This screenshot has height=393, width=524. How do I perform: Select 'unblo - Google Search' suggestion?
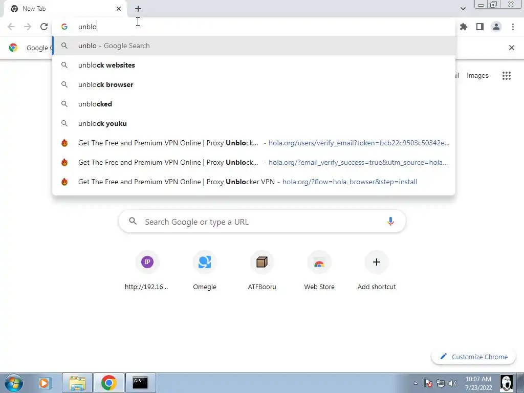point(254,46)
